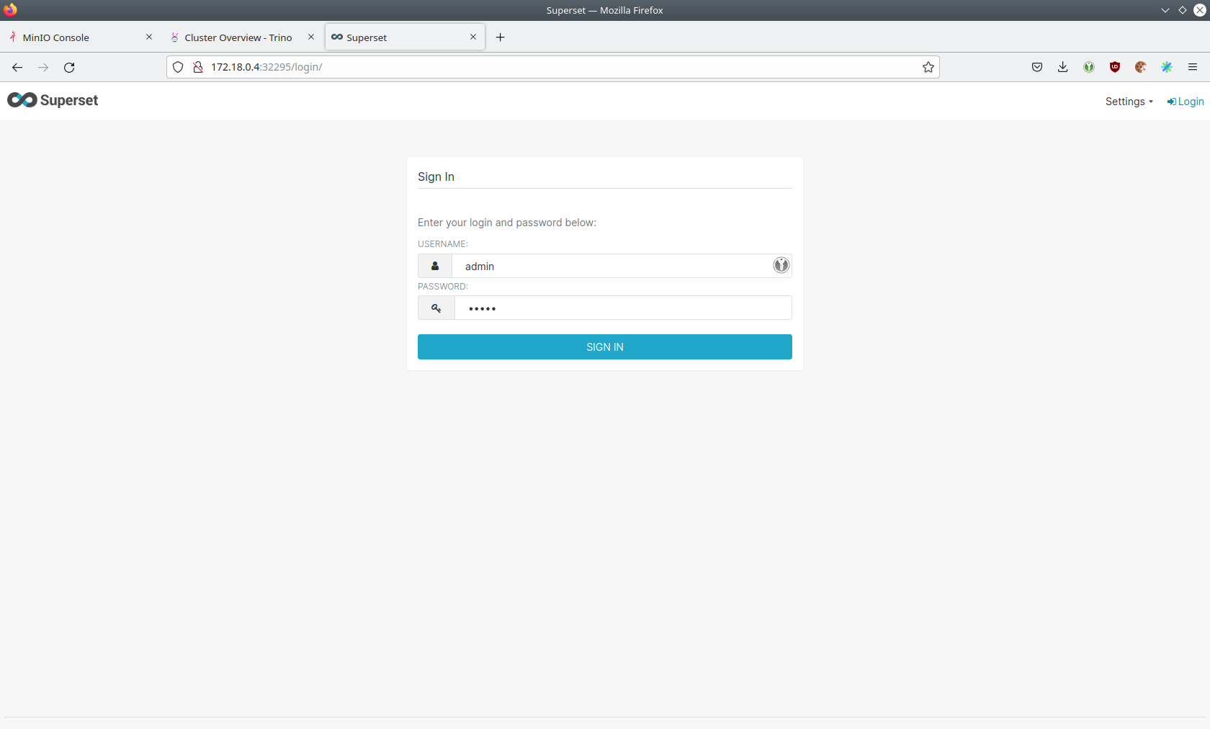Open the Firefox downloads panel
The image size is (1210, 729).
coord(1062,67)
